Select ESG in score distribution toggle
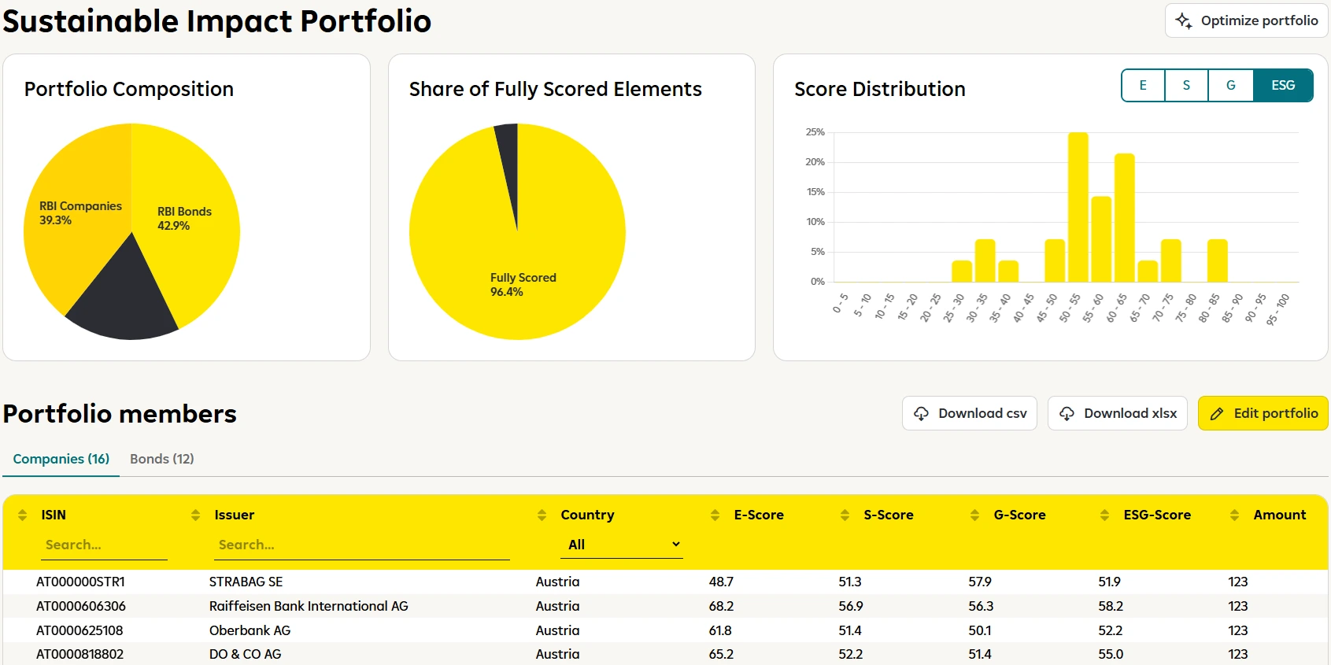 [1282, 86]
